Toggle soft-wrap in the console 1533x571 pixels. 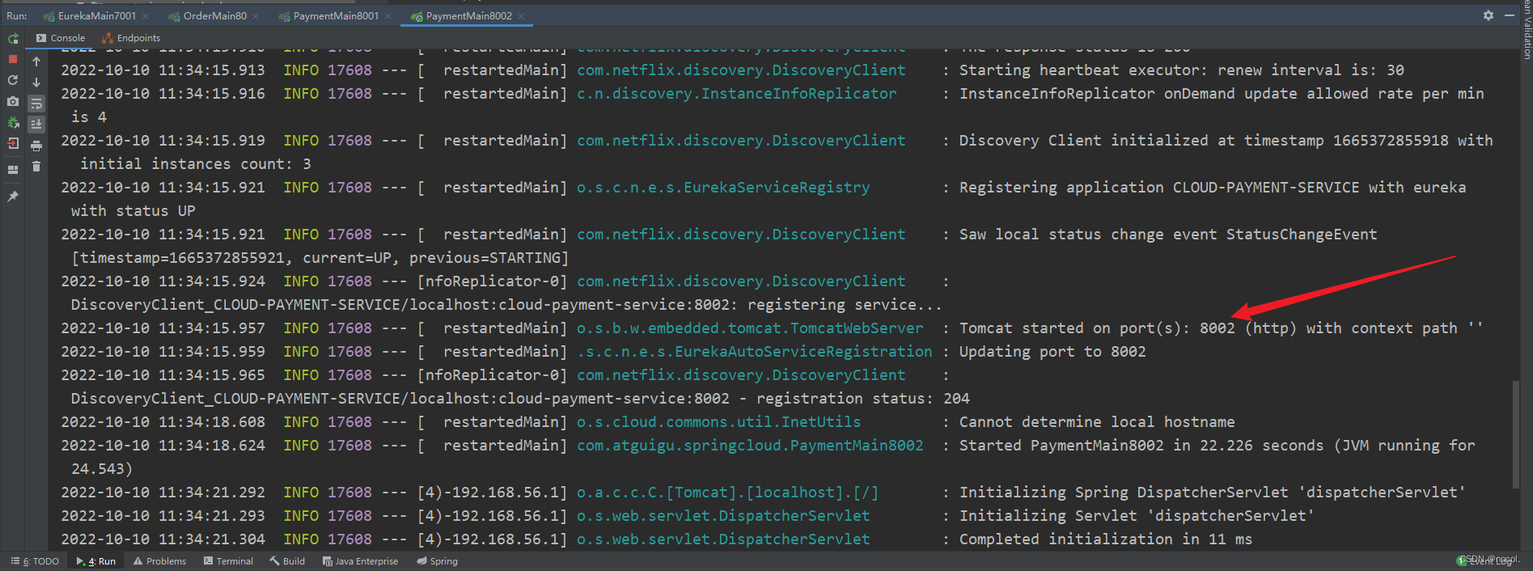[36, 104]
